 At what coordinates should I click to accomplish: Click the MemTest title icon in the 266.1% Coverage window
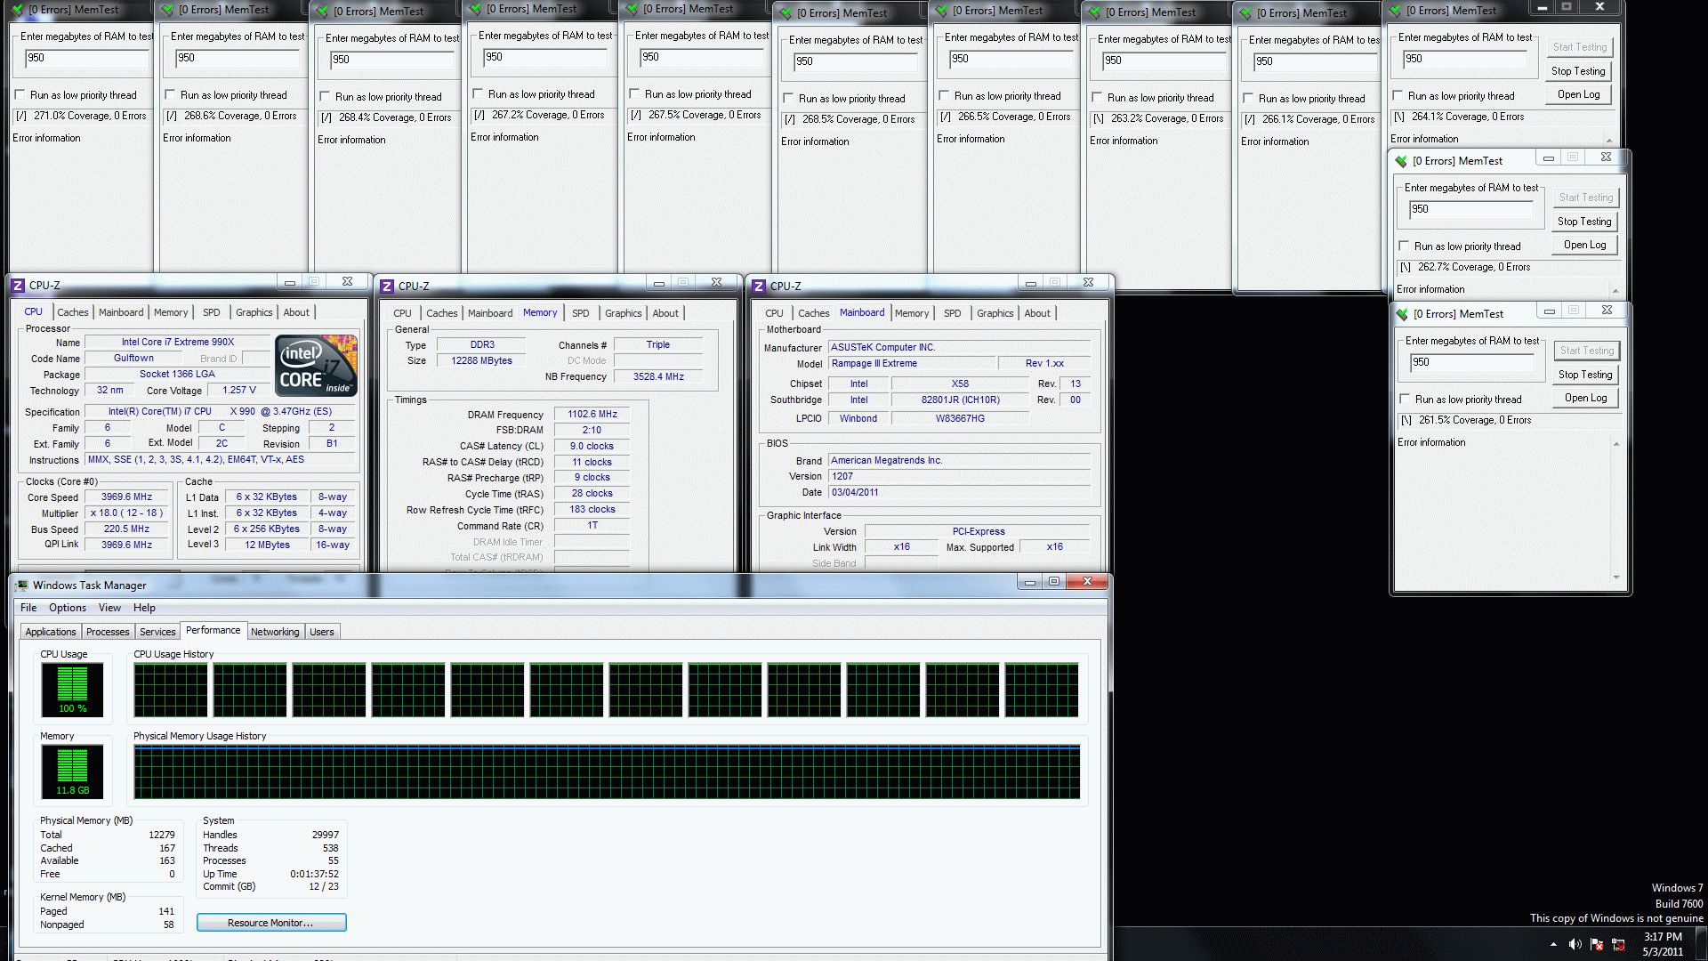point(1246,13)
